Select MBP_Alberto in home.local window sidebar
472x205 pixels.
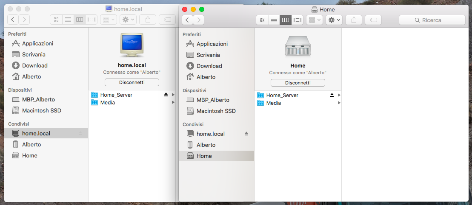click(38, 99)
